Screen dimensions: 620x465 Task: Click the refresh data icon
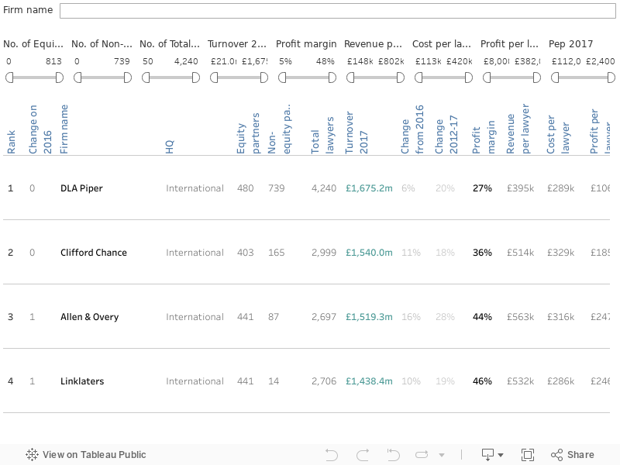422,455
